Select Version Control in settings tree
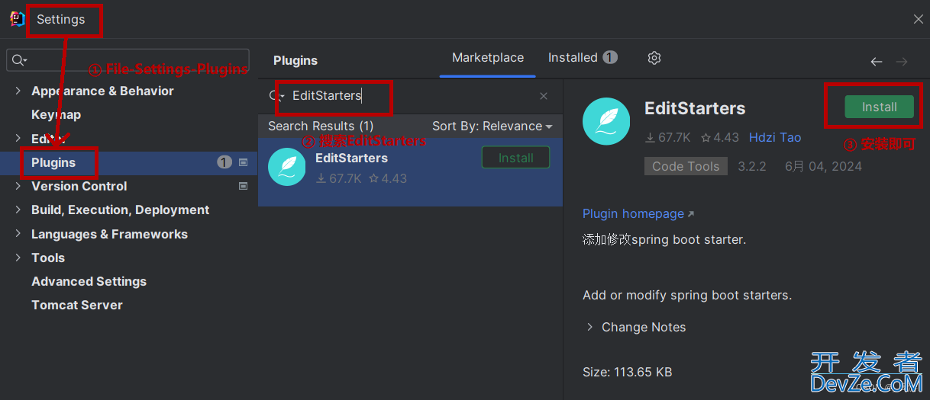The height and width of the screenshot is (400, 930). pyautogui.click(x=79, y=186)
